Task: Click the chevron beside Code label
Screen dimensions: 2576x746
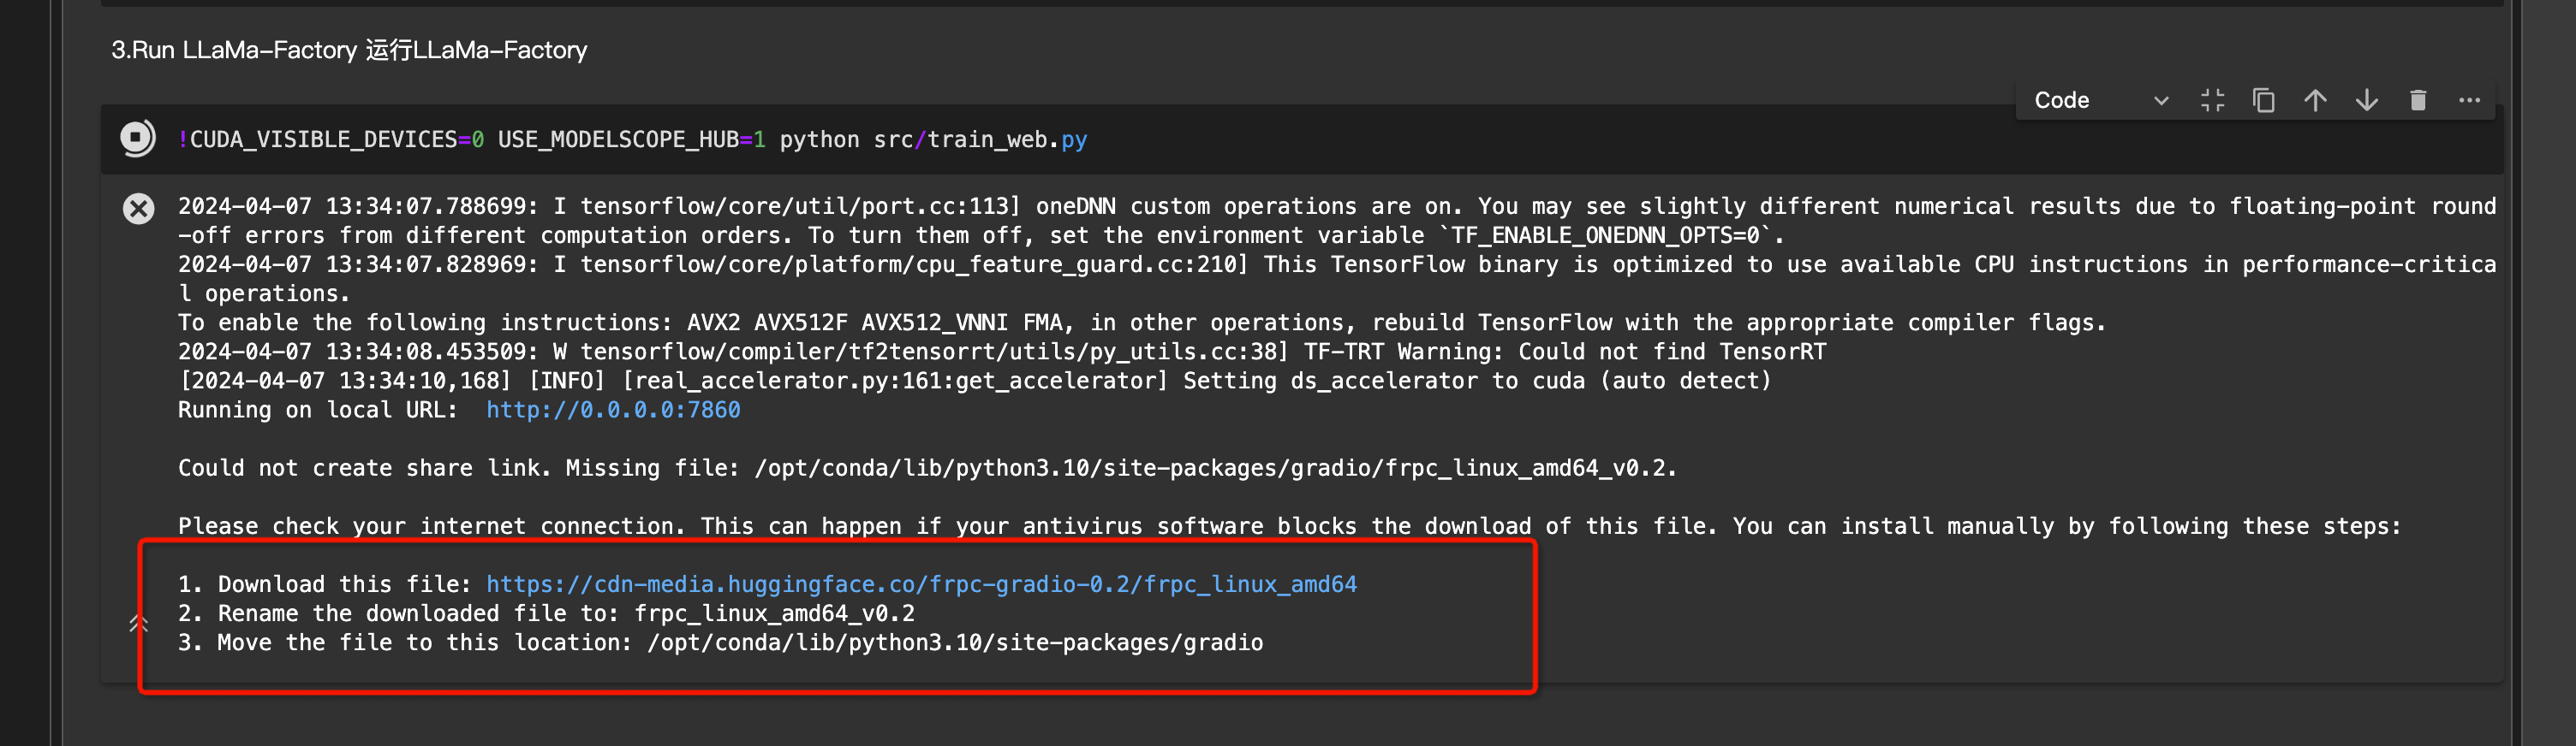Action: click(x=2161, y=101)
